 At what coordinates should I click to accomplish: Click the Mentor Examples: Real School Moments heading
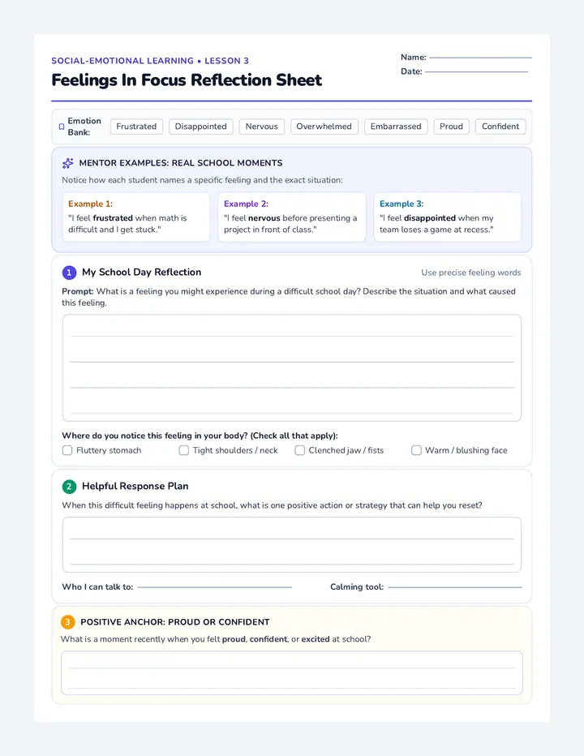(x=181, y=163)
